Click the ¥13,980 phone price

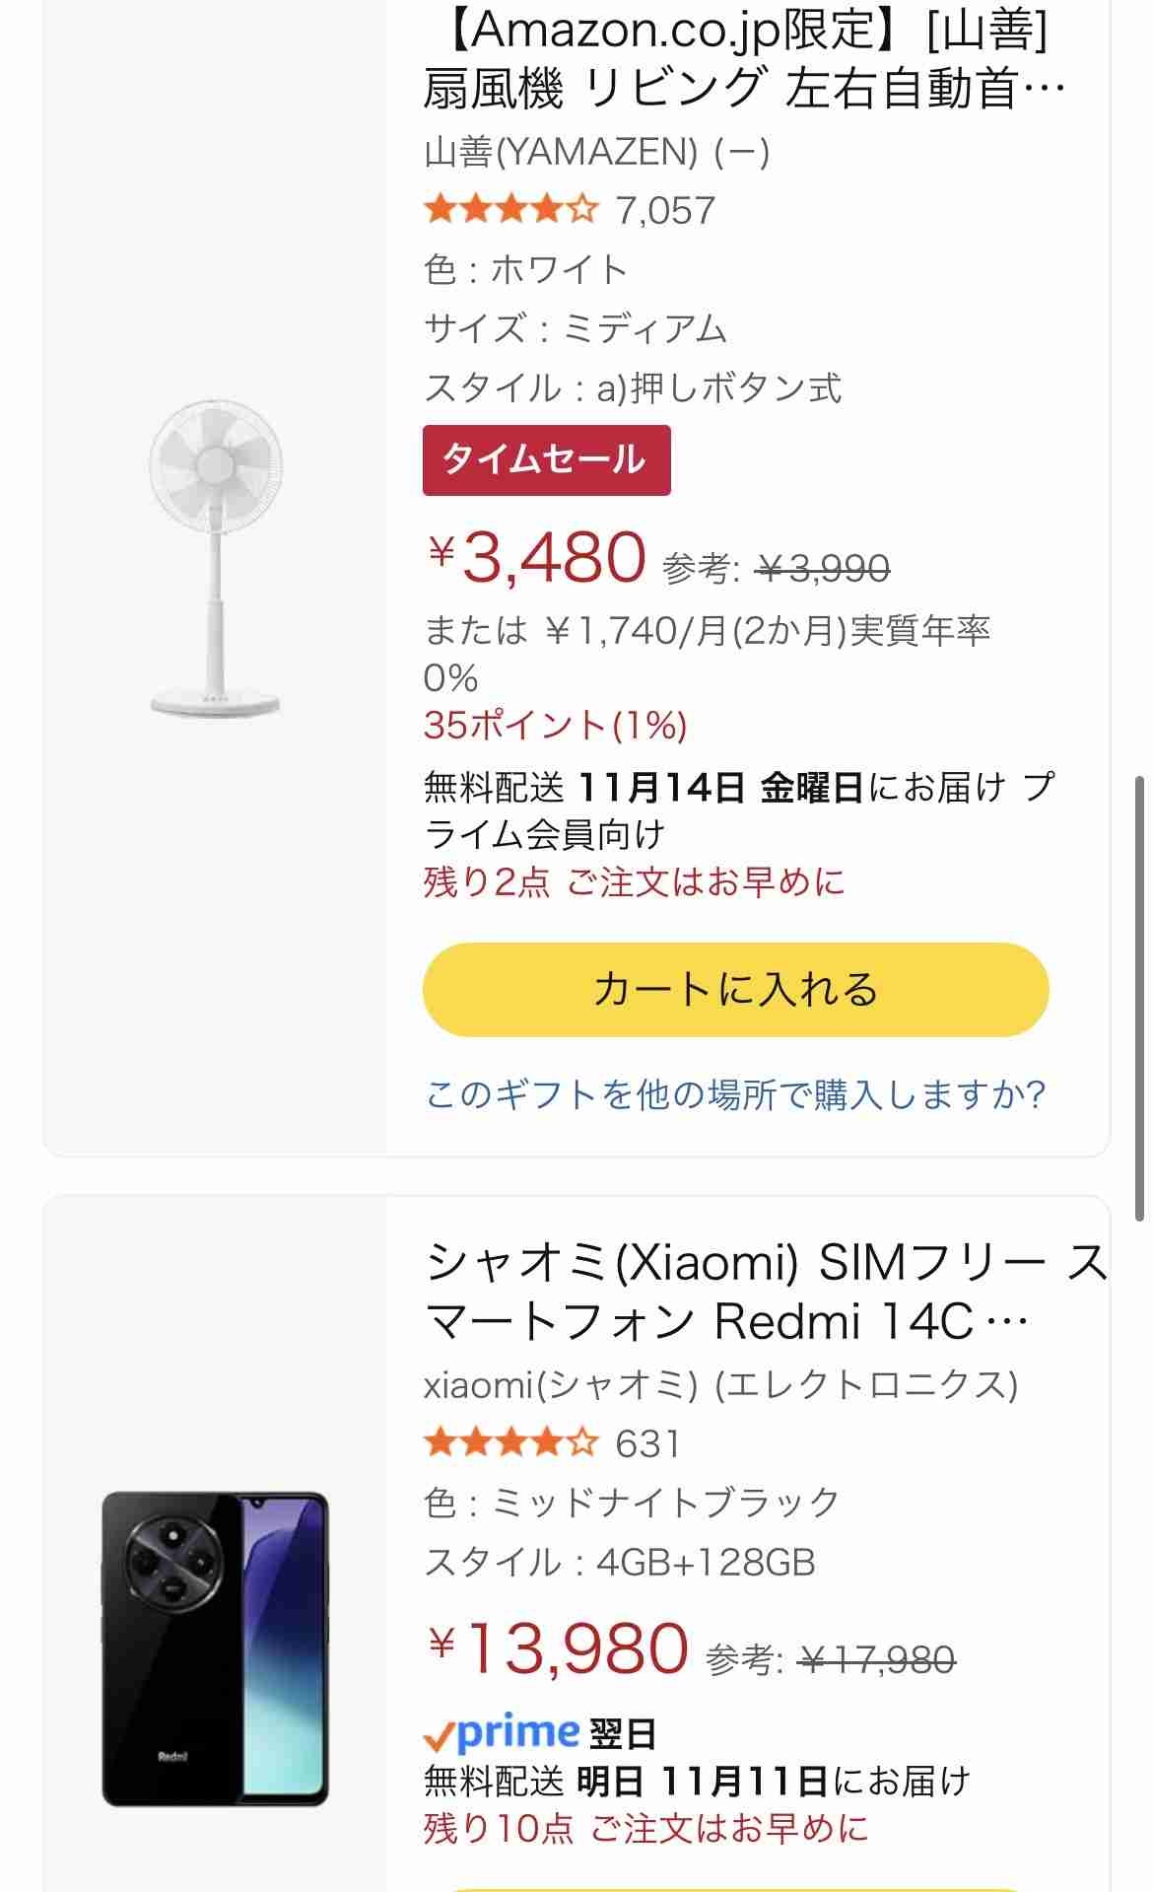558,1648
